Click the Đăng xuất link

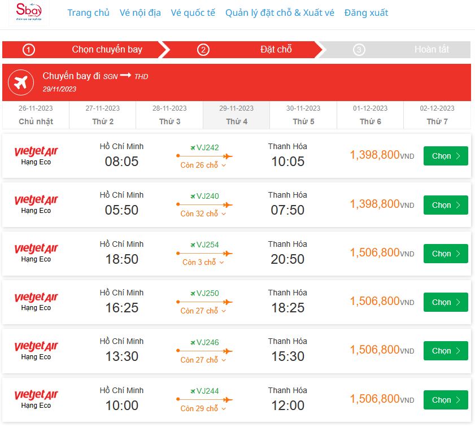coord(366,13)
